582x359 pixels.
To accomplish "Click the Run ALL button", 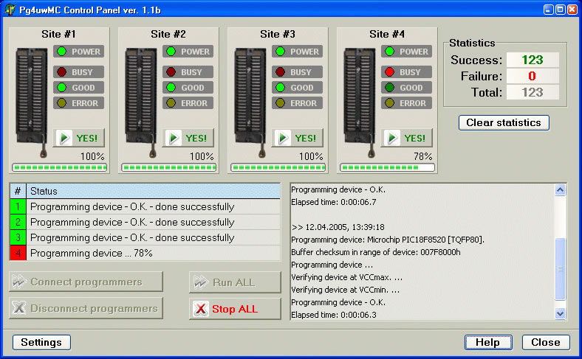I will pyautogui.click(x=235, y=282).
